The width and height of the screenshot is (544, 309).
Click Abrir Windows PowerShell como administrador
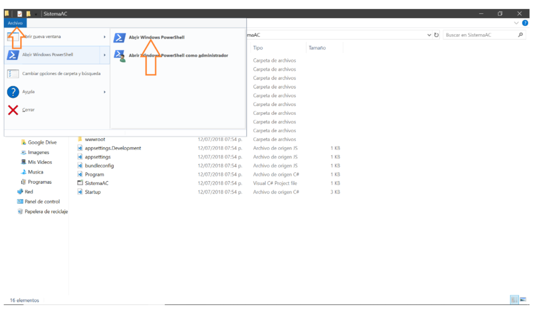click(178, 56)
